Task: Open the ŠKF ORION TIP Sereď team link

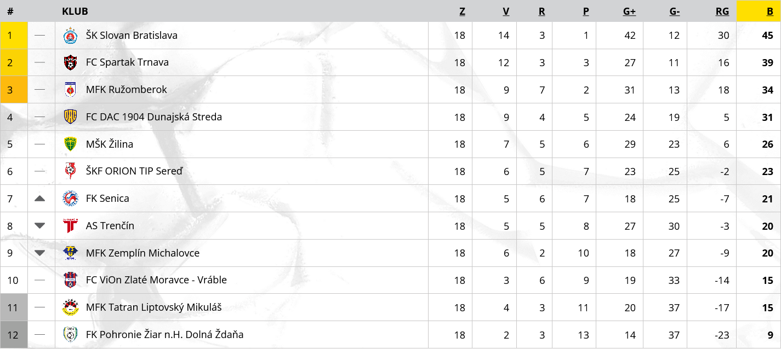Action: 134,171
